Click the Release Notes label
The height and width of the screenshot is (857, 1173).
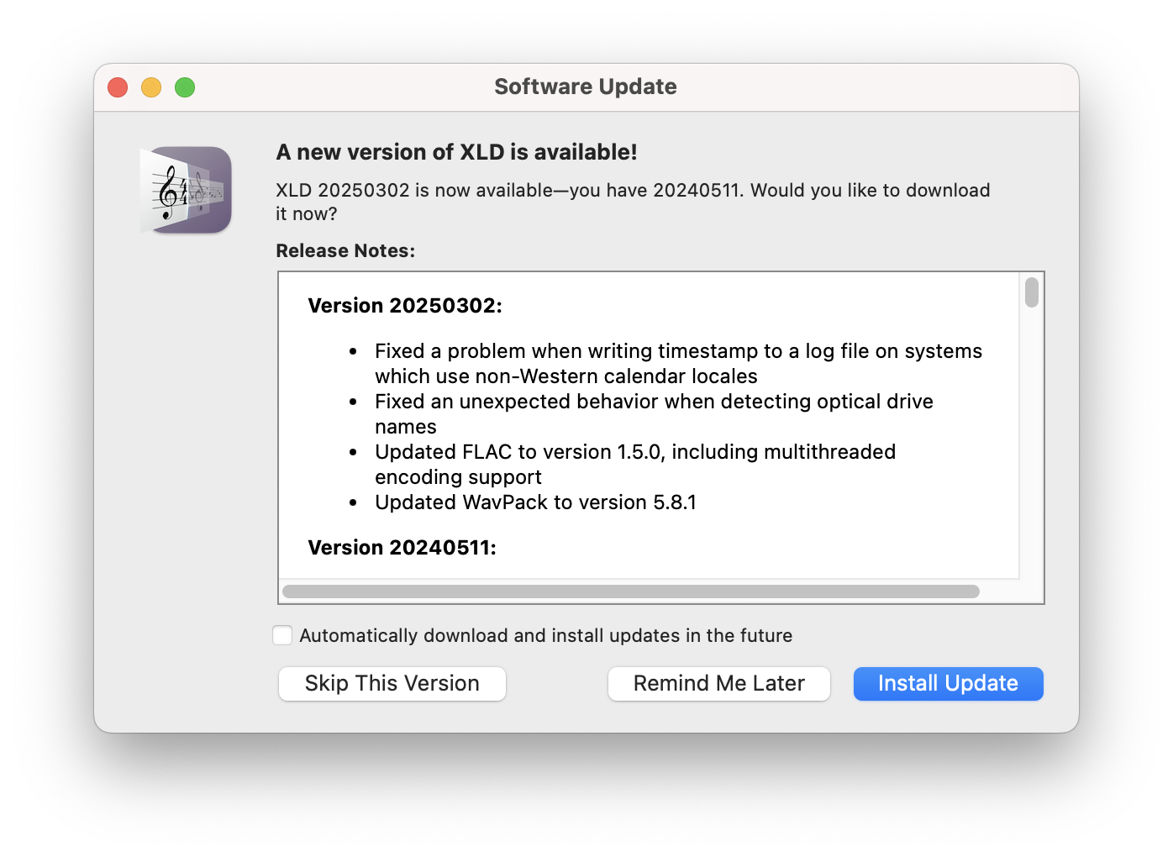click(345, 250)
